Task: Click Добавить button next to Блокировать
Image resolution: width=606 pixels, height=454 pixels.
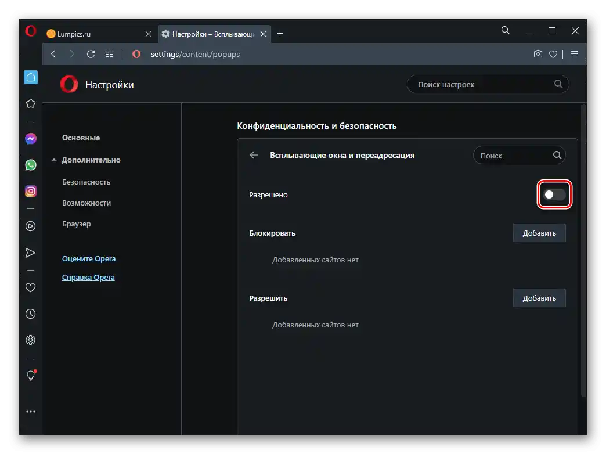Action: [539, 233]
